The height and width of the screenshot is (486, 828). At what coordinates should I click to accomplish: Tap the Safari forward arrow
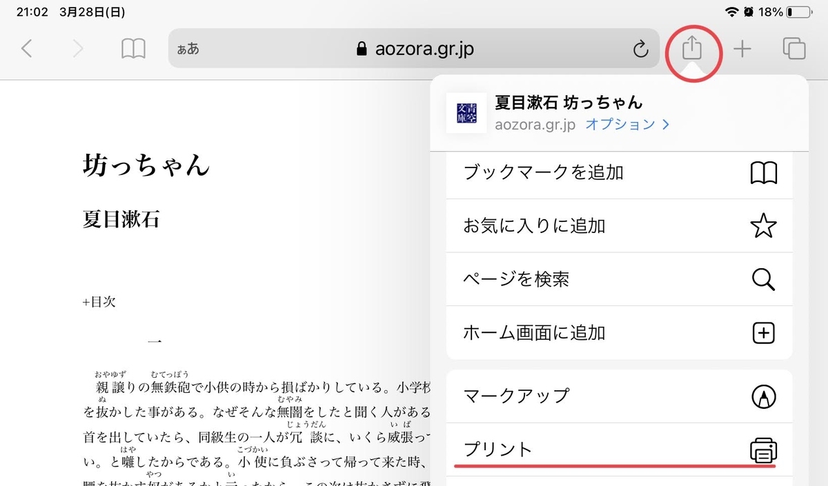[78, 48]
